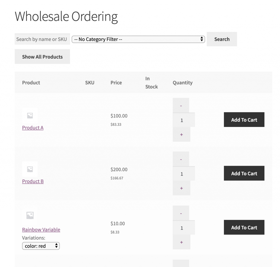Image resolution: width=280 pixels, height=267 pixels.
Task: Add Product A to cart
Action: (244, 120)
